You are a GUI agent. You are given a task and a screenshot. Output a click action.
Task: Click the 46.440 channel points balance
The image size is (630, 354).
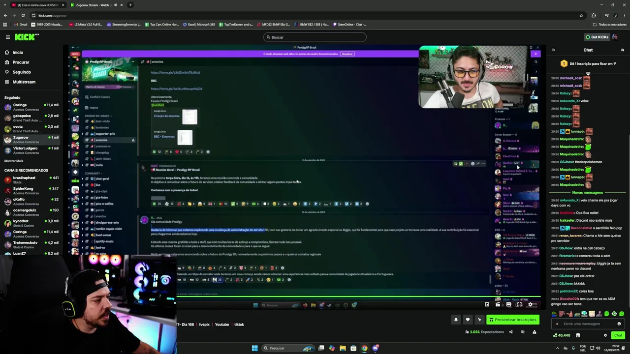pos(562,335)
